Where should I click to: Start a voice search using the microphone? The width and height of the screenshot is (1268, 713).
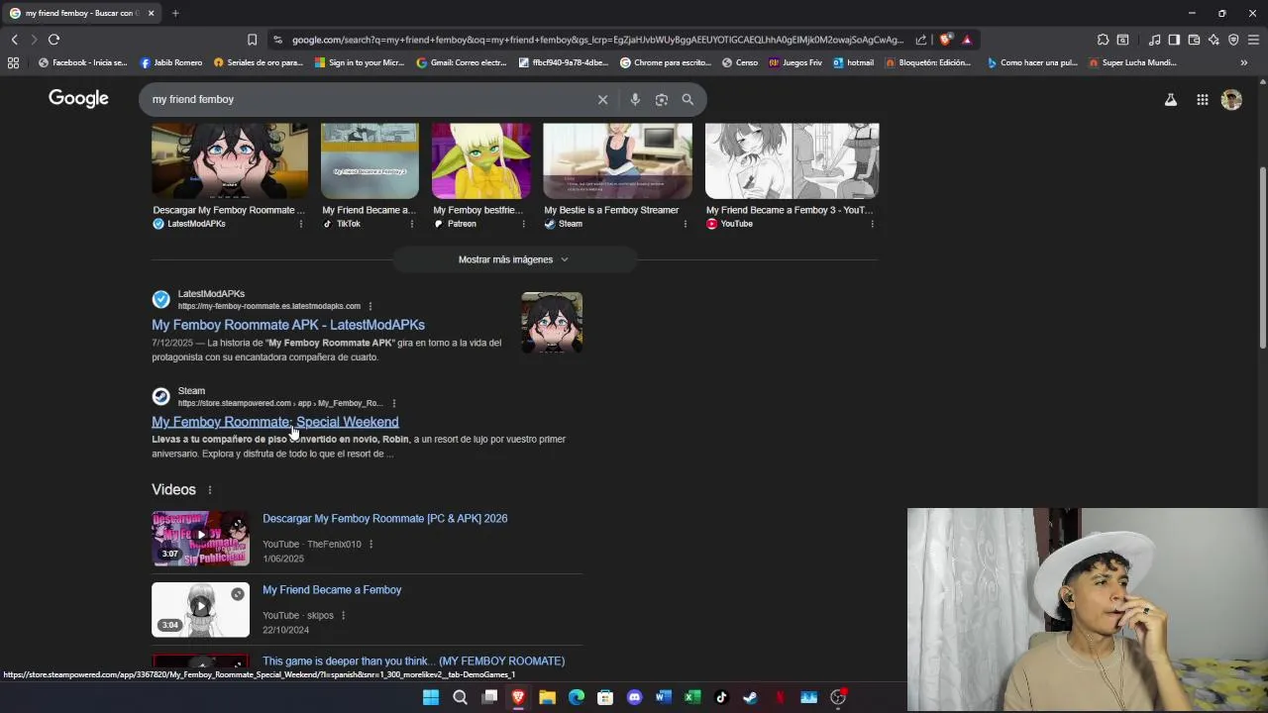(635, 99)
